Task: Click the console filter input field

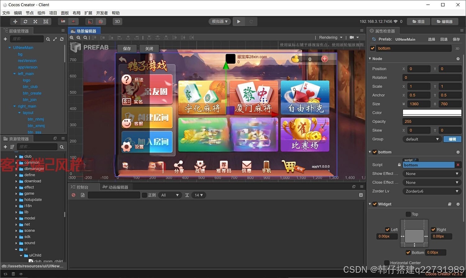Action: click(114, 195)
